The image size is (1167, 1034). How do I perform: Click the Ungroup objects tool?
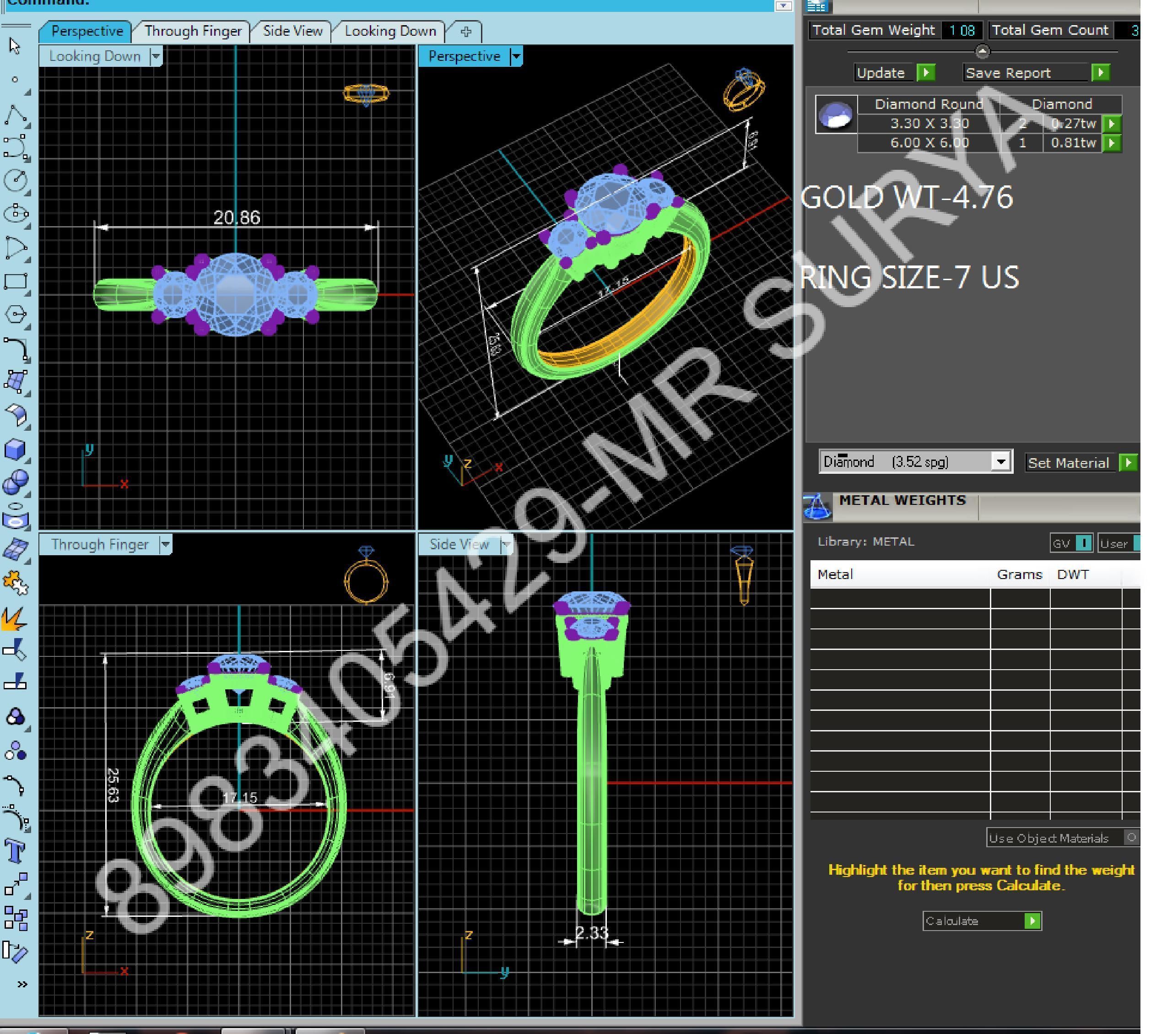click(16, 752)
